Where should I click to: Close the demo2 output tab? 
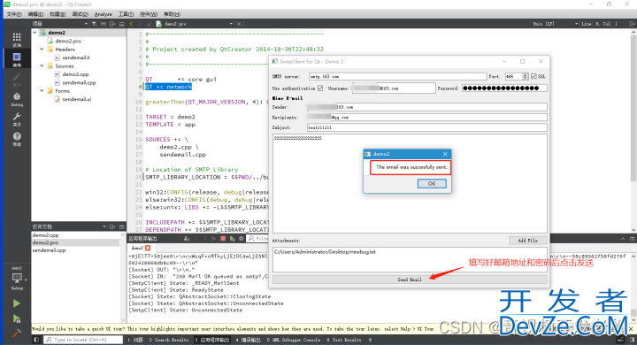tap(148, 248)
